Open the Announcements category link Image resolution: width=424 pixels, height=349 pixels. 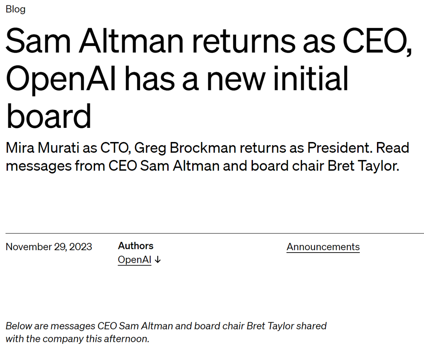pos(323,247)
